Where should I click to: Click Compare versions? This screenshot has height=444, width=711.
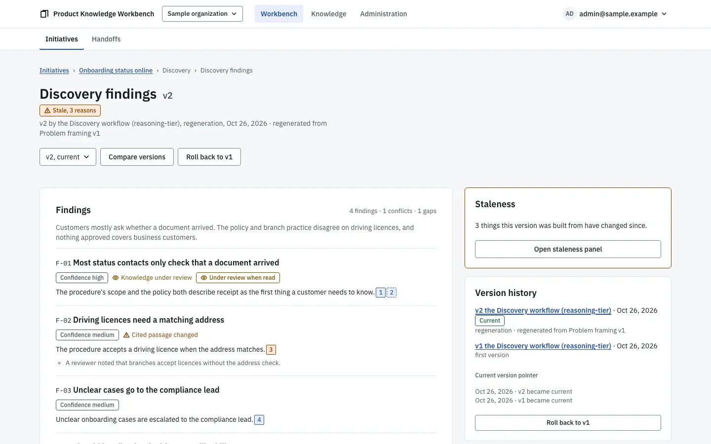pyautogui.click(x=137, y=157)
